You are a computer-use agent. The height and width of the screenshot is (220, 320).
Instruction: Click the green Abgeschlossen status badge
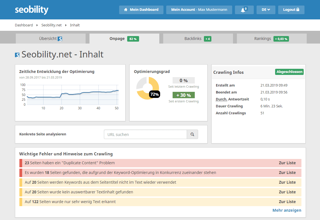pyautogui.click(x=289, y=72)
